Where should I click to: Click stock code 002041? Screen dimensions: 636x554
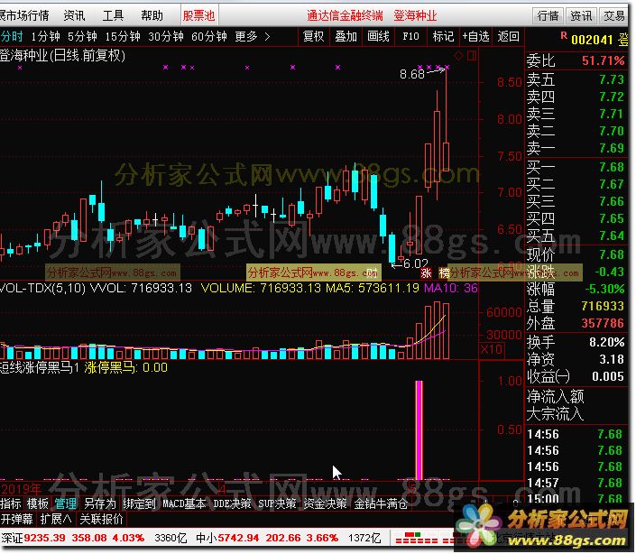592,40
